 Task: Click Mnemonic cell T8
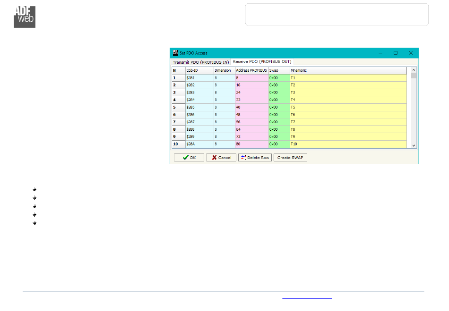pos(348,129)
